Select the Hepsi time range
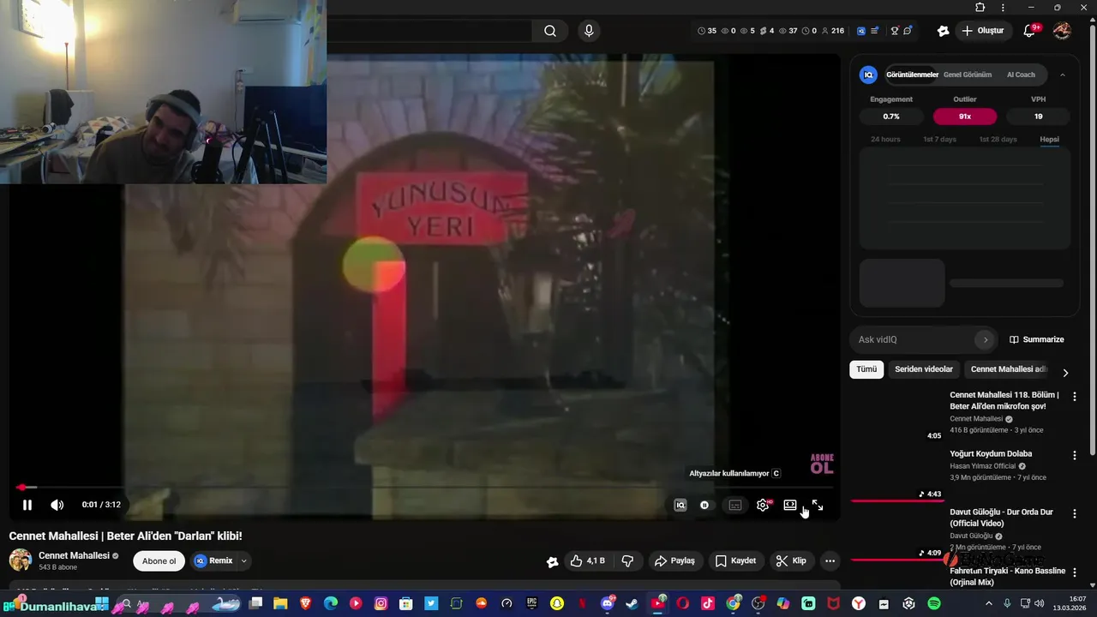Image resolution: width=1097 pixels, height=617 pixels. click(x=1049, y=139)
